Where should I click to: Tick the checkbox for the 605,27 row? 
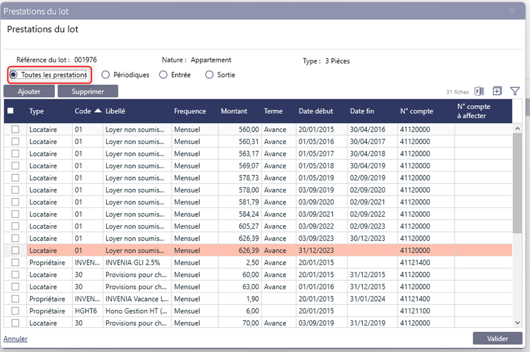coord(15,226)
